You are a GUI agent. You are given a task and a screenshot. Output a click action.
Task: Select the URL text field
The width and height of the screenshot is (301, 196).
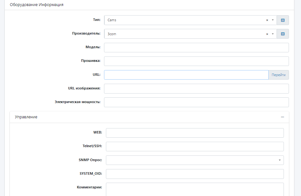[186, 75]
